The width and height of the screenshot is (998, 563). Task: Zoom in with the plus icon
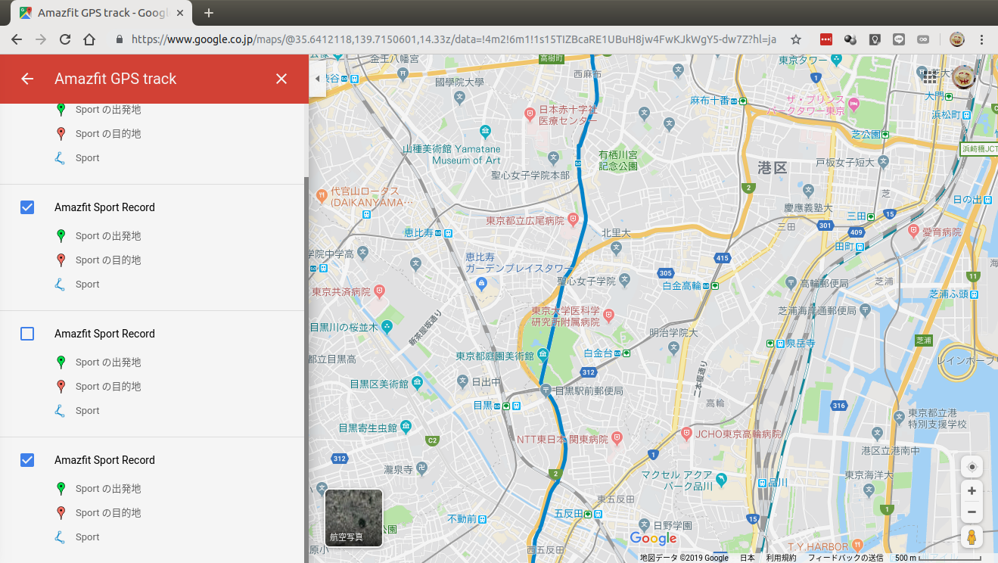972,490
